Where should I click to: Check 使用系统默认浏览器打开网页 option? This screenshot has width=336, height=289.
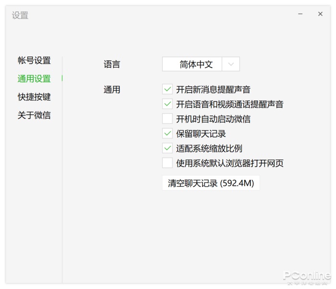pos(168,163)
